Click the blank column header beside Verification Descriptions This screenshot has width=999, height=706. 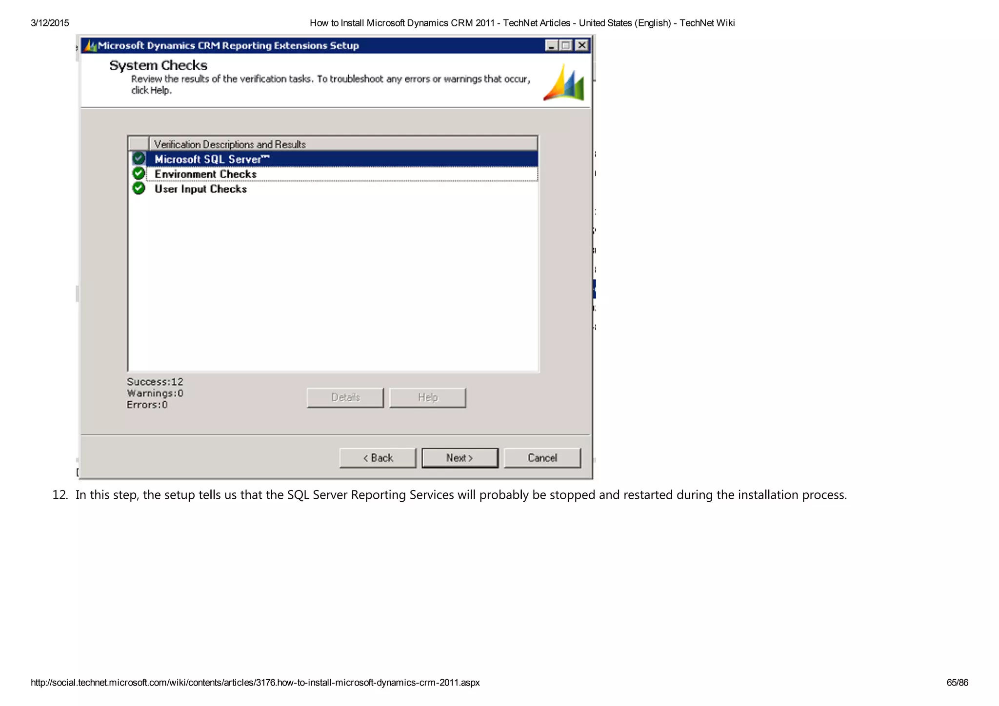tap(139, 144)
